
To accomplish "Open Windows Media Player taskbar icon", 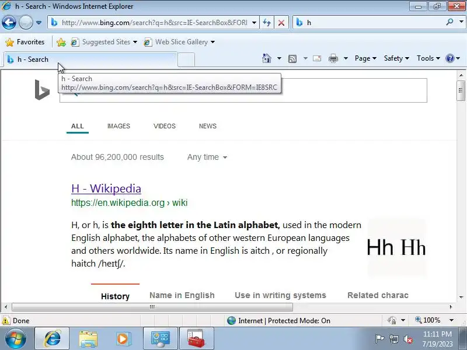I will pos(123,339).
